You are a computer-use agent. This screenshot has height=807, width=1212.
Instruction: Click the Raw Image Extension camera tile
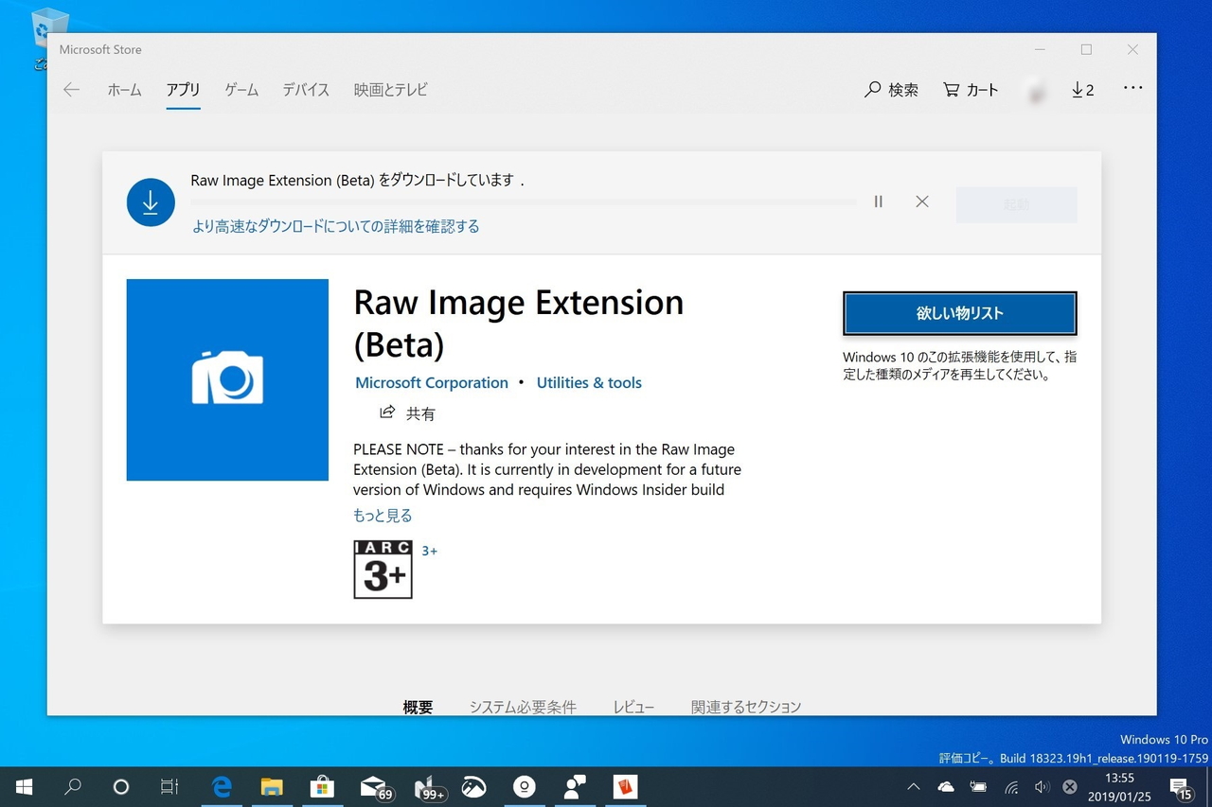pos(227,379)
